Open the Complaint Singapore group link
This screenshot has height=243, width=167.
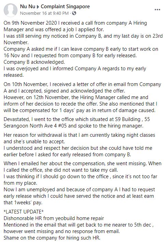coord(65,7)
